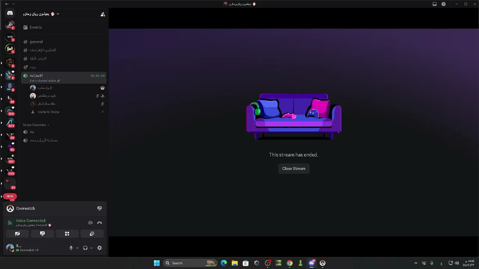
Task: Open the chess pawn app on taskbar
Action: click(x=300, y=263)
